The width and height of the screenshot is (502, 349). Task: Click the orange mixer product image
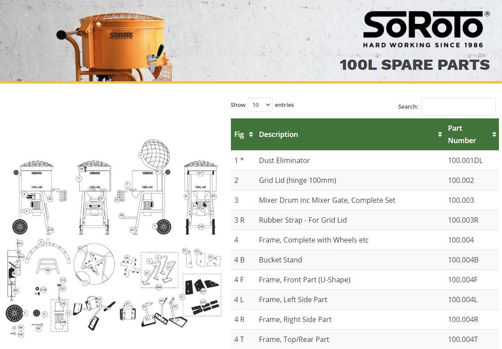point(115,46)
